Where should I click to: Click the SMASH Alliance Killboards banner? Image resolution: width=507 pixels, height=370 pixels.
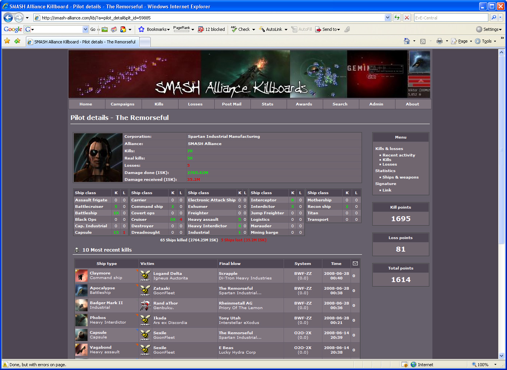point(250,74)
